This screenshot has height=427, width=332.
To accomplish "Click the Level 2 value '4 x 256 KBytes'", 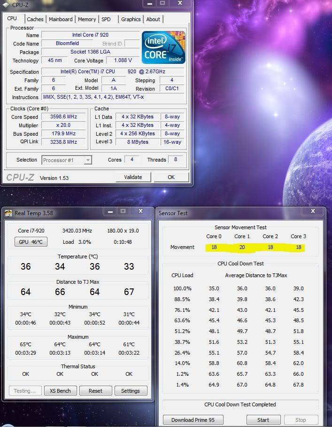I will pyautogui.click(x=138, y=133).
